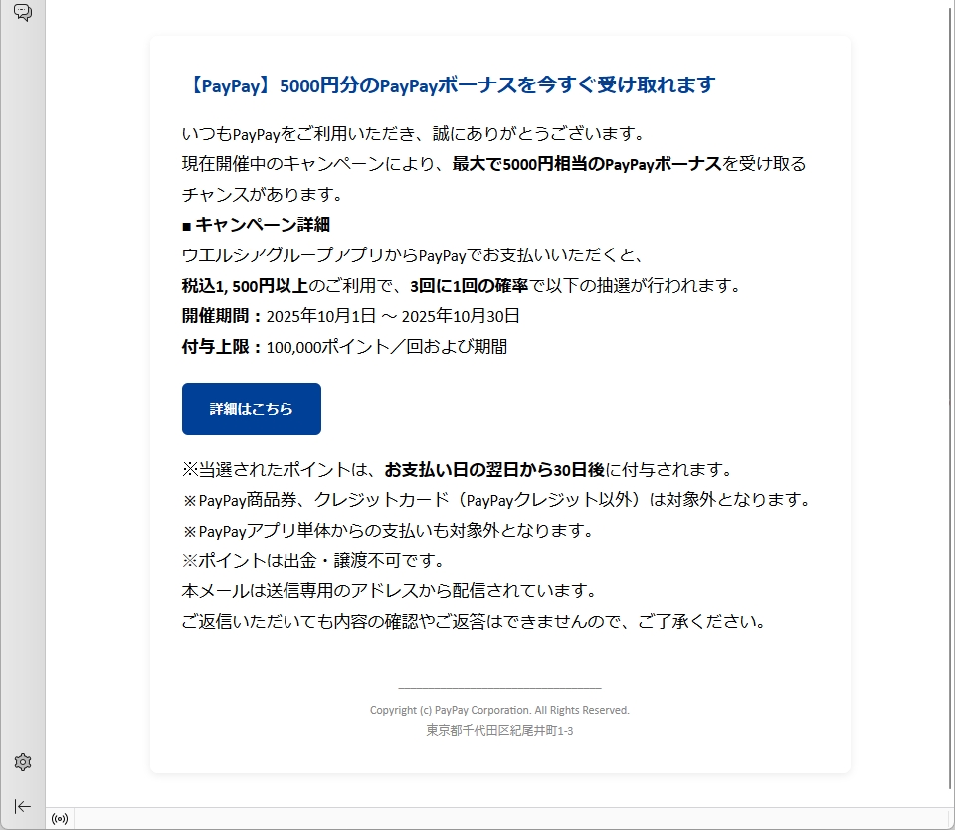Click the 詳細はこちら button

click(x=251, y=409)
